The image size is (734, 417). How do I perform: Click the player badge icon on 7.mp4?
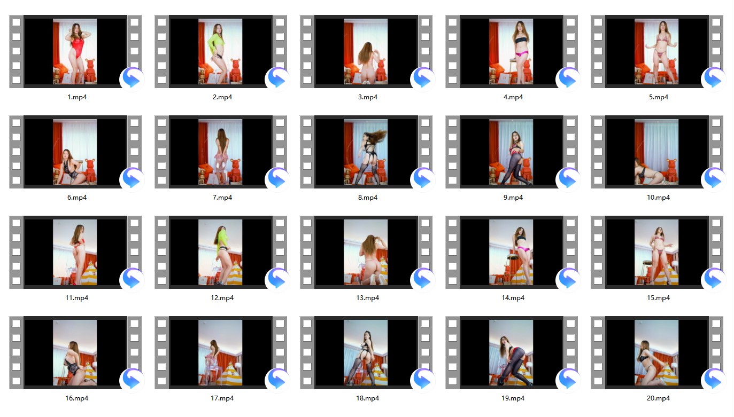277,179
